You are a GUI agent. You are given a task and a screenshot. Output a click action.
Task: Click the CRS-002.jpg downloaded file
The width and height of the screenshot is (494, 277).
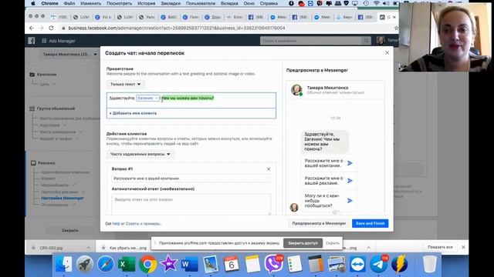coord(51,248)
